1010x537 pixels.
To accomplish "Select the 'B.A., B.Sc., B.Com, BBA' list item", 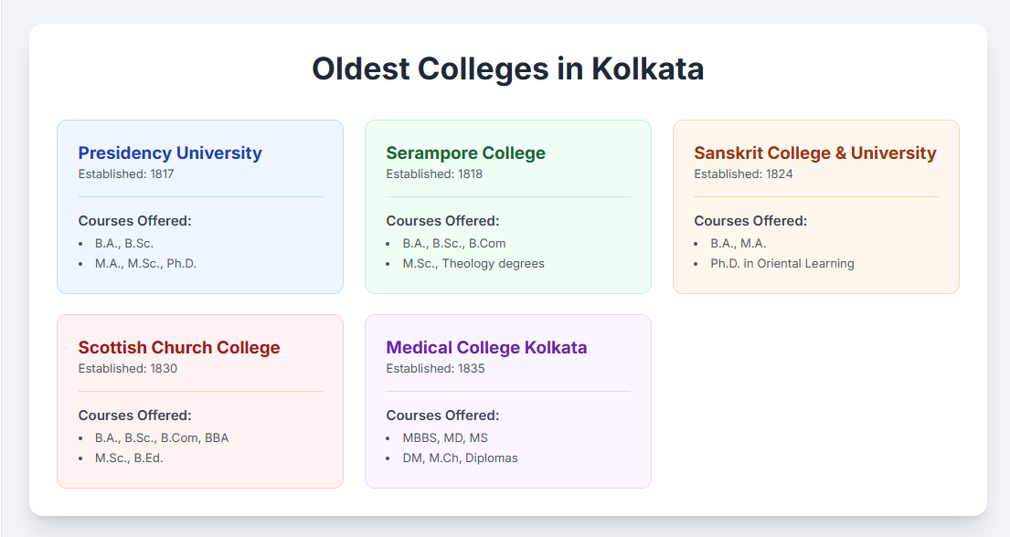I will tap(162, 437).
